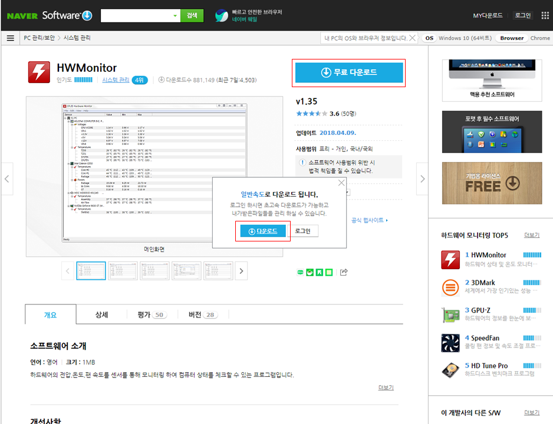
Task: Click the SpeedFan fan icon
Action: click(x=450, y=343)
